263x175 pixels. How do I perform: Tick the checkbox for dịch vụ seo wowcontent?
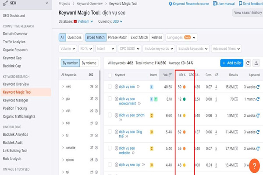(110, 99)
